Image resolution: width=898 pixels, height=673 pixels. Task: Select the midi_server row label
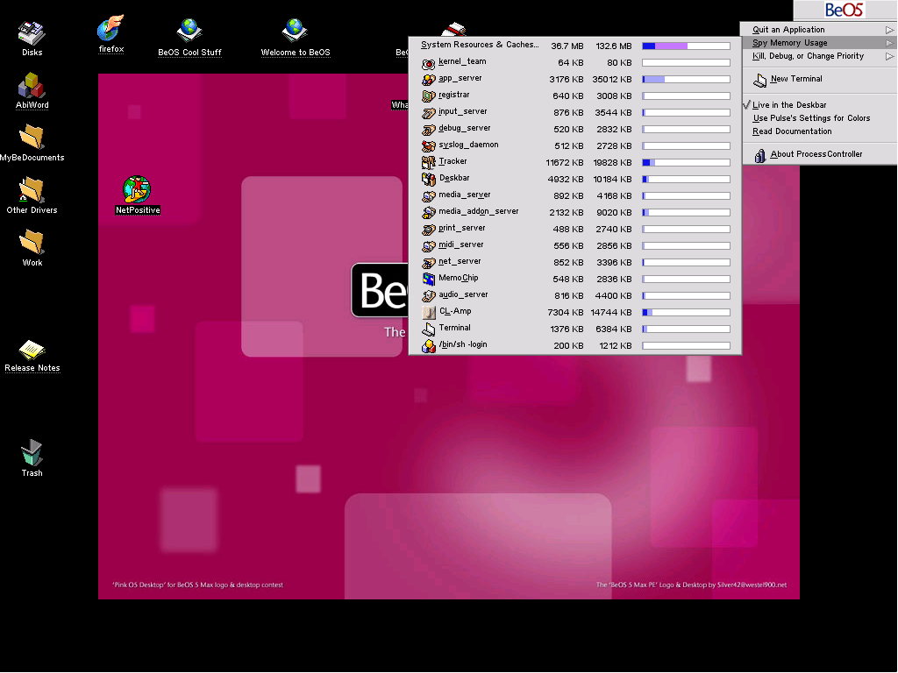pos(461,244)
